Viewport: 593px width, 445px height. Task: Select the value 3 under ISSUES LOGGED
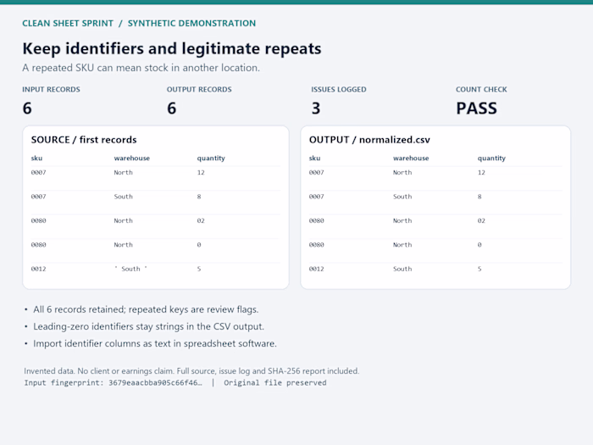[x=316, y=108]
